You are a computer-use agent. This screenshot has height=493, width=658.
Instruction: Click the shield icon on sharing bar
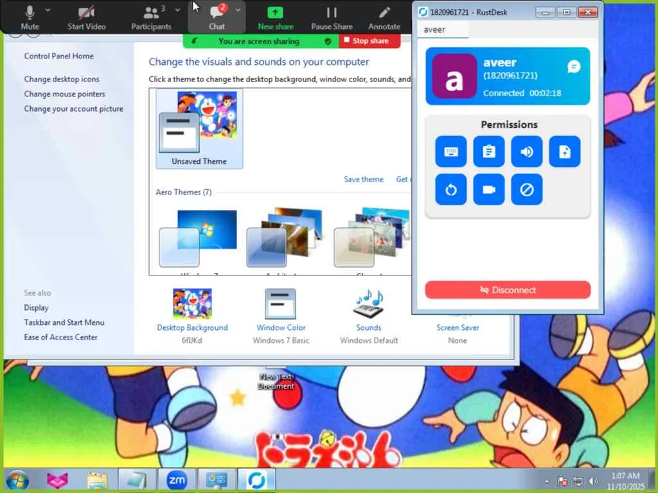(x=328, y=41)
